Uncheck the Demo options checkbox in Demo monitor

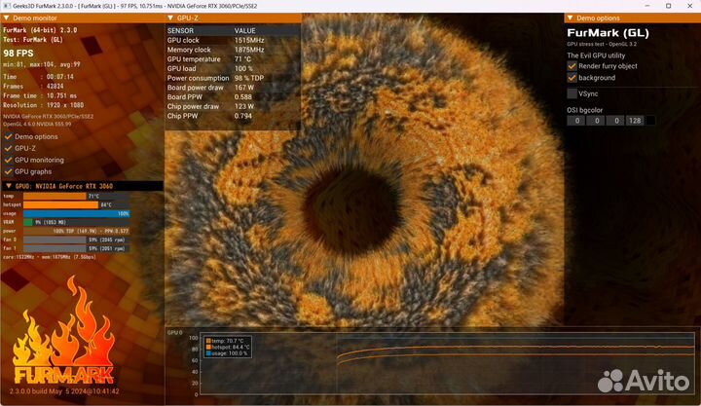coord(8,136)
